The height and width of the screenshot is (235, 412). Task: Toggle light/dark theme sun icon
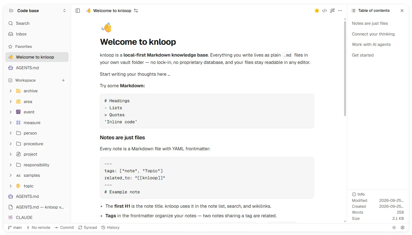[394, 228]
